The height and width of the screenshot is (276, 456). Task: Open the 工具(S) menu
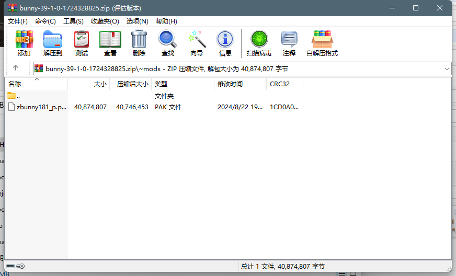73,21
